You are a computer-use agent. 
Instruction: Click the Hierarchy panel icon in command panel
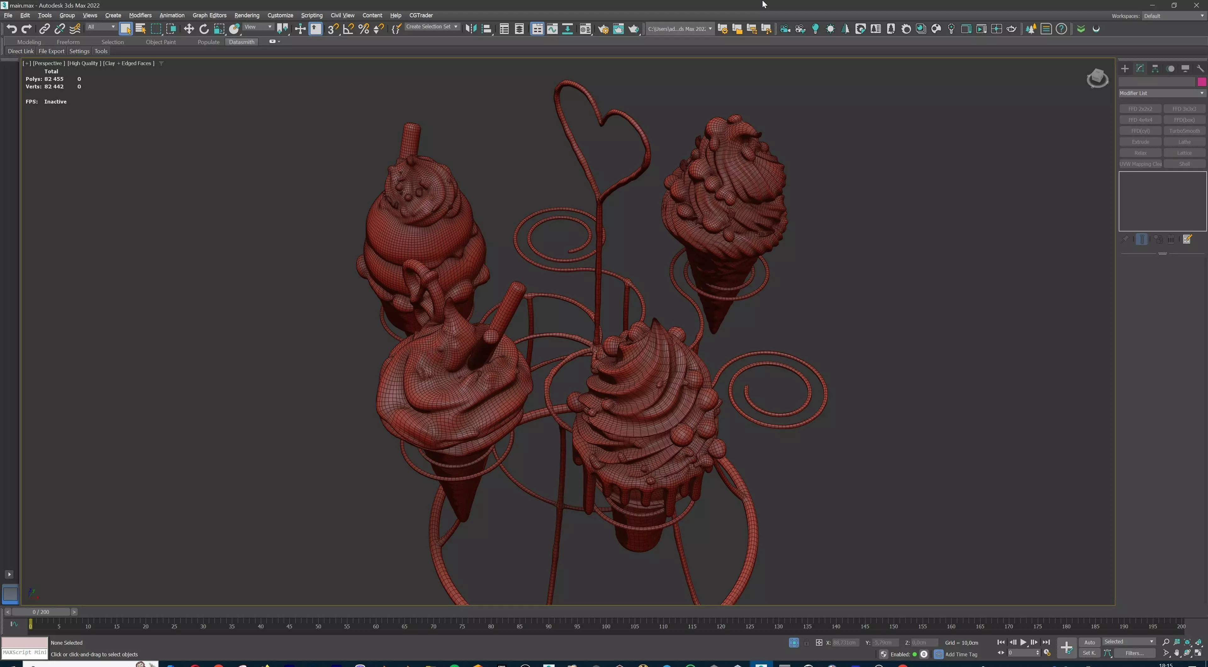point(1155,69)
